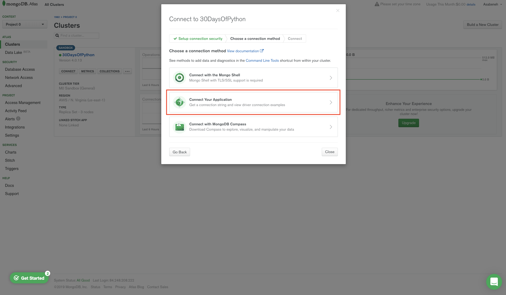
Task: Select Network Access in sidebar
Action: [19, 78]
